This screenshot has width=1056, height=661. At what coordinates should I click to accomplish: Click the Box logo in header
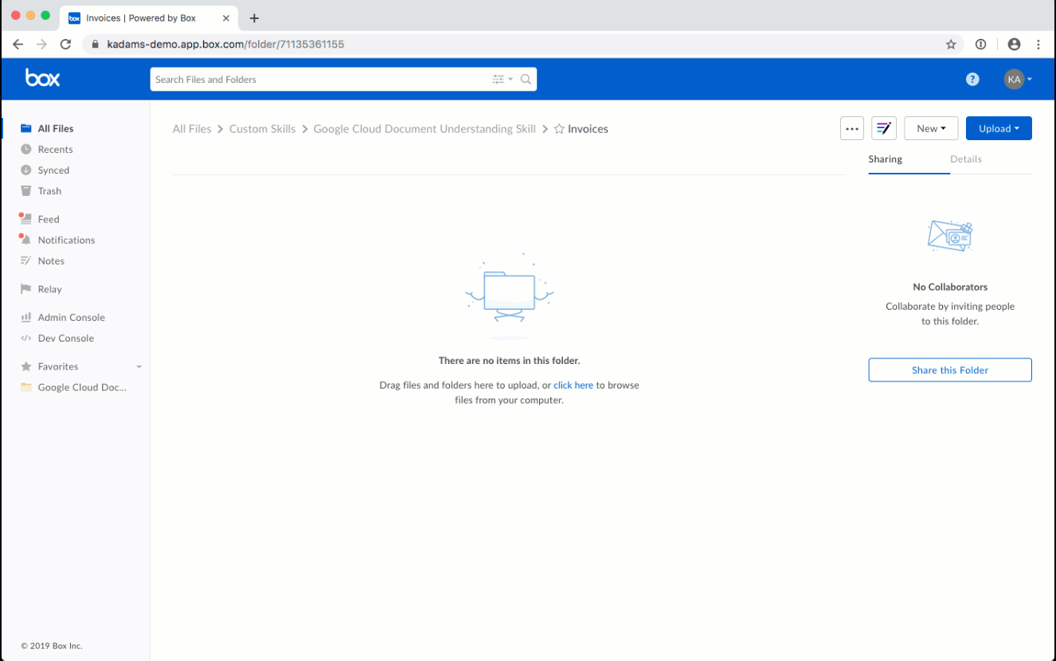click(x=42, y=78)
